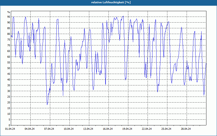
Task: Click the 85 value on y-axis
Action: point(9,28)
